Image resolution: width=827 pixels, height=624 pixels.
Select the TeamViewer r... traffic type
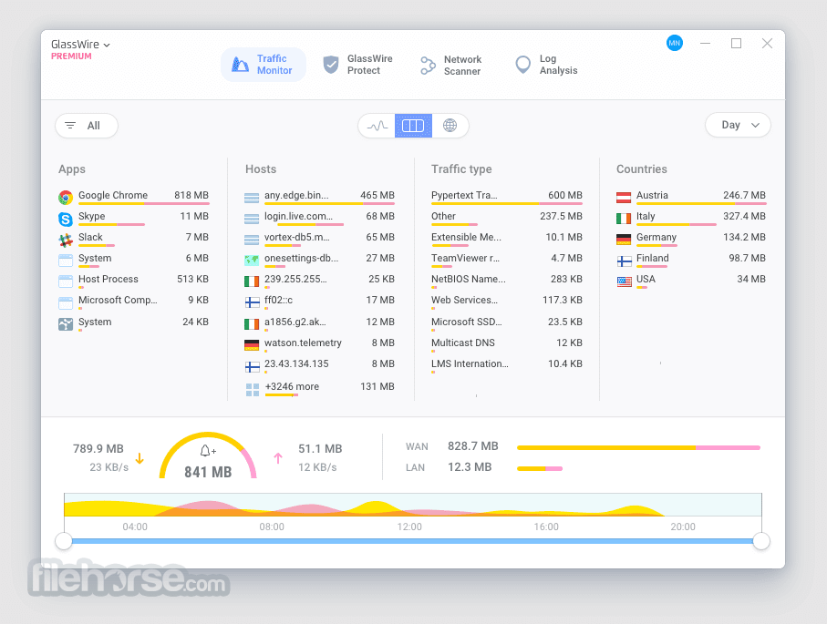point(465,258)
